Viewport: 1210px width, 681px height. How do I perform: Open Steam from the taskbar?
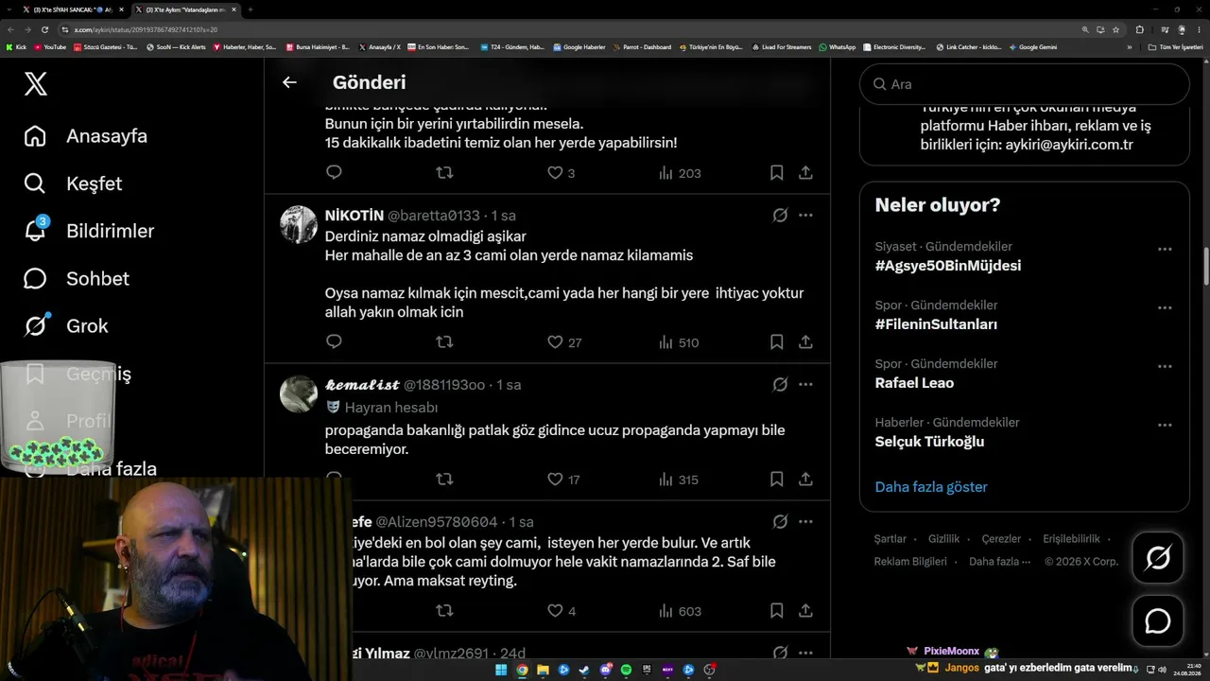point(584,670)
